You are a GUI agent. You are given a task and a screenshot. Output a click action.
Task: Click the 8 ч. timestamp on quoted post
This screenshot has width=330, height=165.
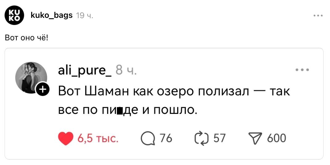coord(126,71)
